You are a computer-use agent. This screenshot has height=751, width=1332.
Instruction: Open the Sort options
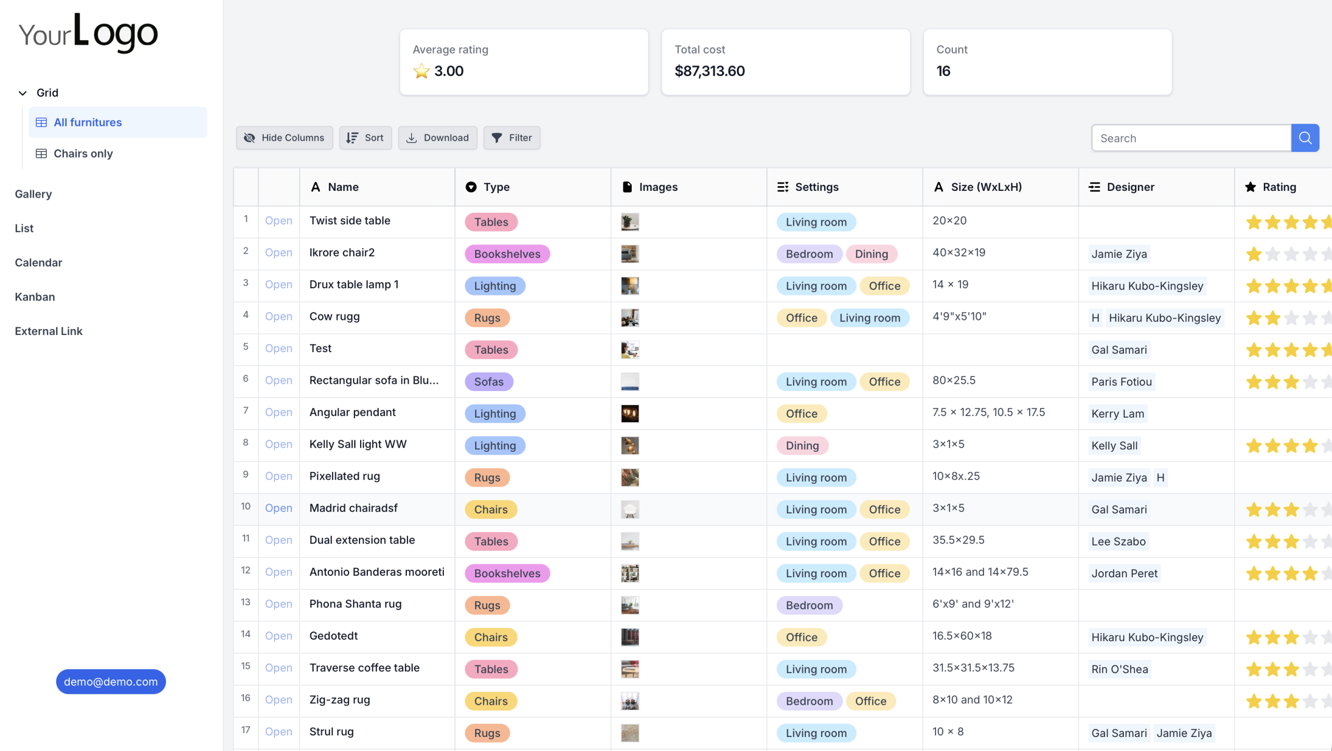(365, 138)
